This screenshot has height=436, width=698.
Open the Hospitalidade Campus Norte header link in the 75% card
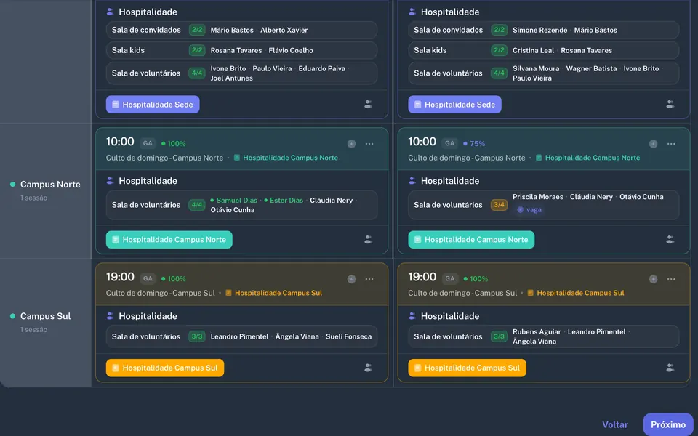click(587, 158)
